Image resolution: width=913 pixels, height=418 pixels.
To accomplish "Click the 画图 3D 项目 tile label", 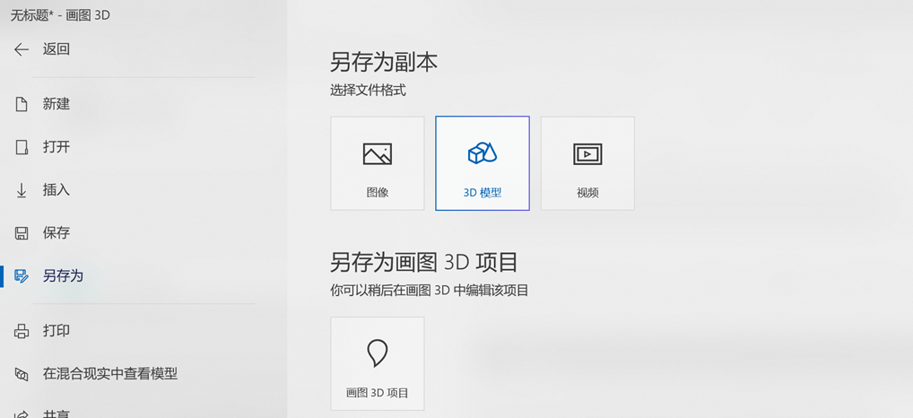I will click(378, 393).
